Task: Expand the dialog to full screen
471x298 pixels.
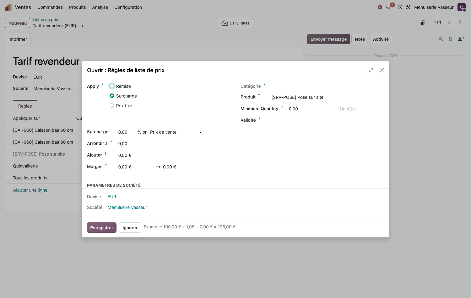Action: (371, 70)
